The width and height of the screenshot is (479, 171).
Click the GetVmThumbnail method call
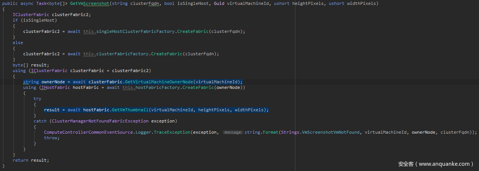click(130, 110)
